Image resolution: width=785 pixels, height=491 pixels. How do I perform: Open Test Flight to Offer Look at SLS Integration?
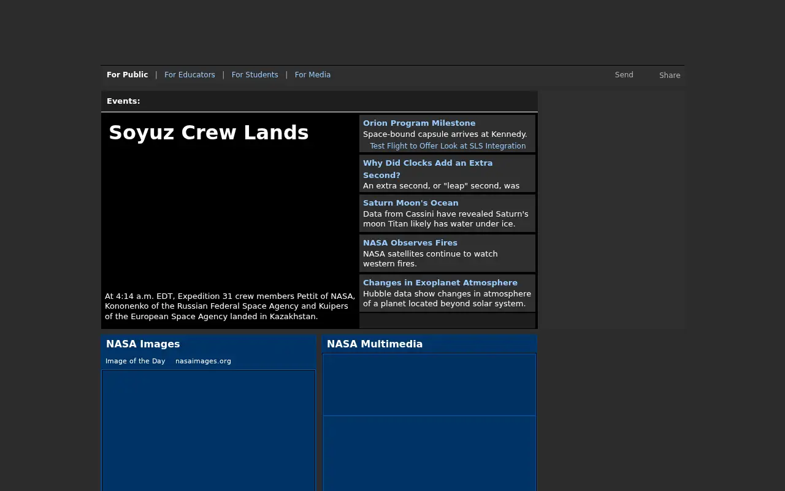448,146
